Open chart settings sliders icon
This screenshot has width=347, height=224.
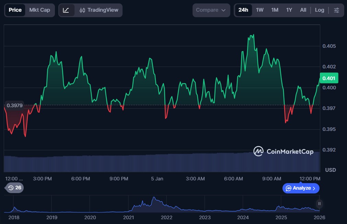tap(336, 10)
